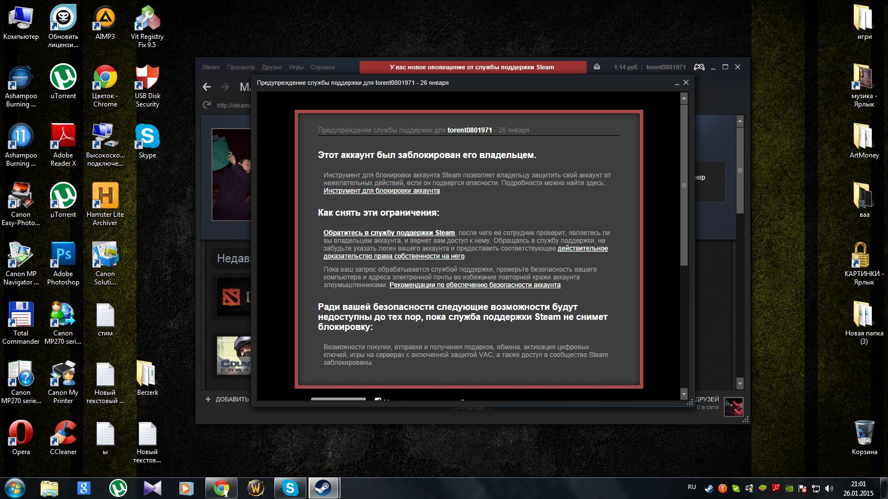Click the red Steam support notification banner
The height and width of the screenshot is (499, 888).
pyautogui.click(x=473, y=67)
